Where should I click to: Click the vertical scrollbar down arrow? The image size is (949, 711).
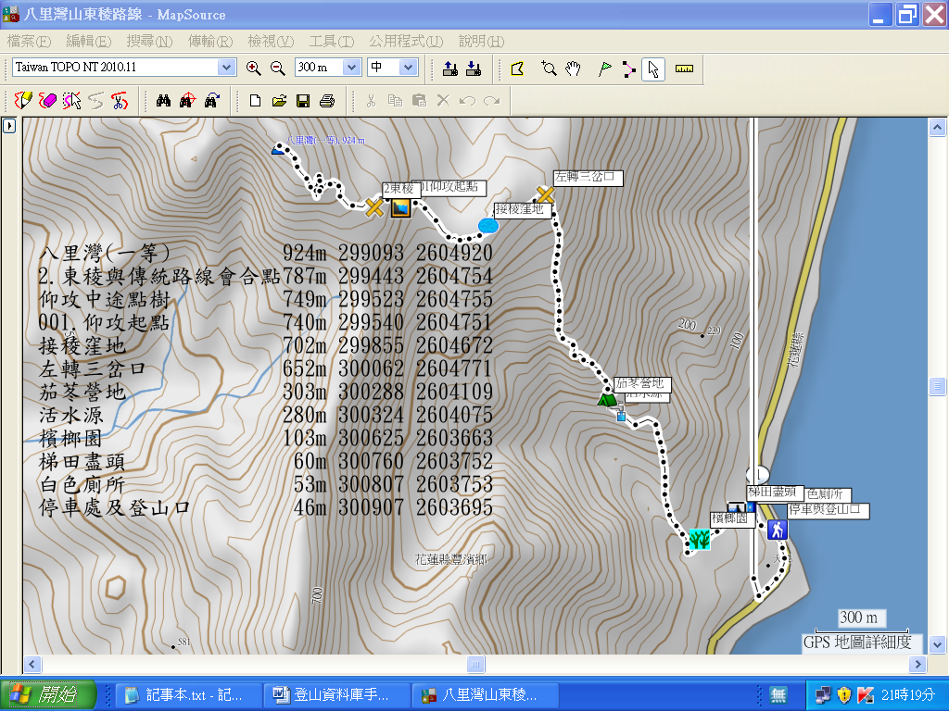pos(937,643)
